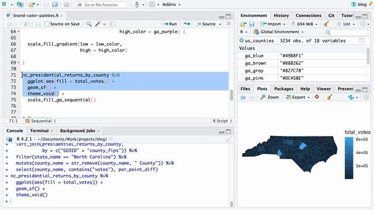Image resolution: width=374 pixels, height=210 pixels.
Task: Remove current plot with red X
Action: tap(317, 97)
